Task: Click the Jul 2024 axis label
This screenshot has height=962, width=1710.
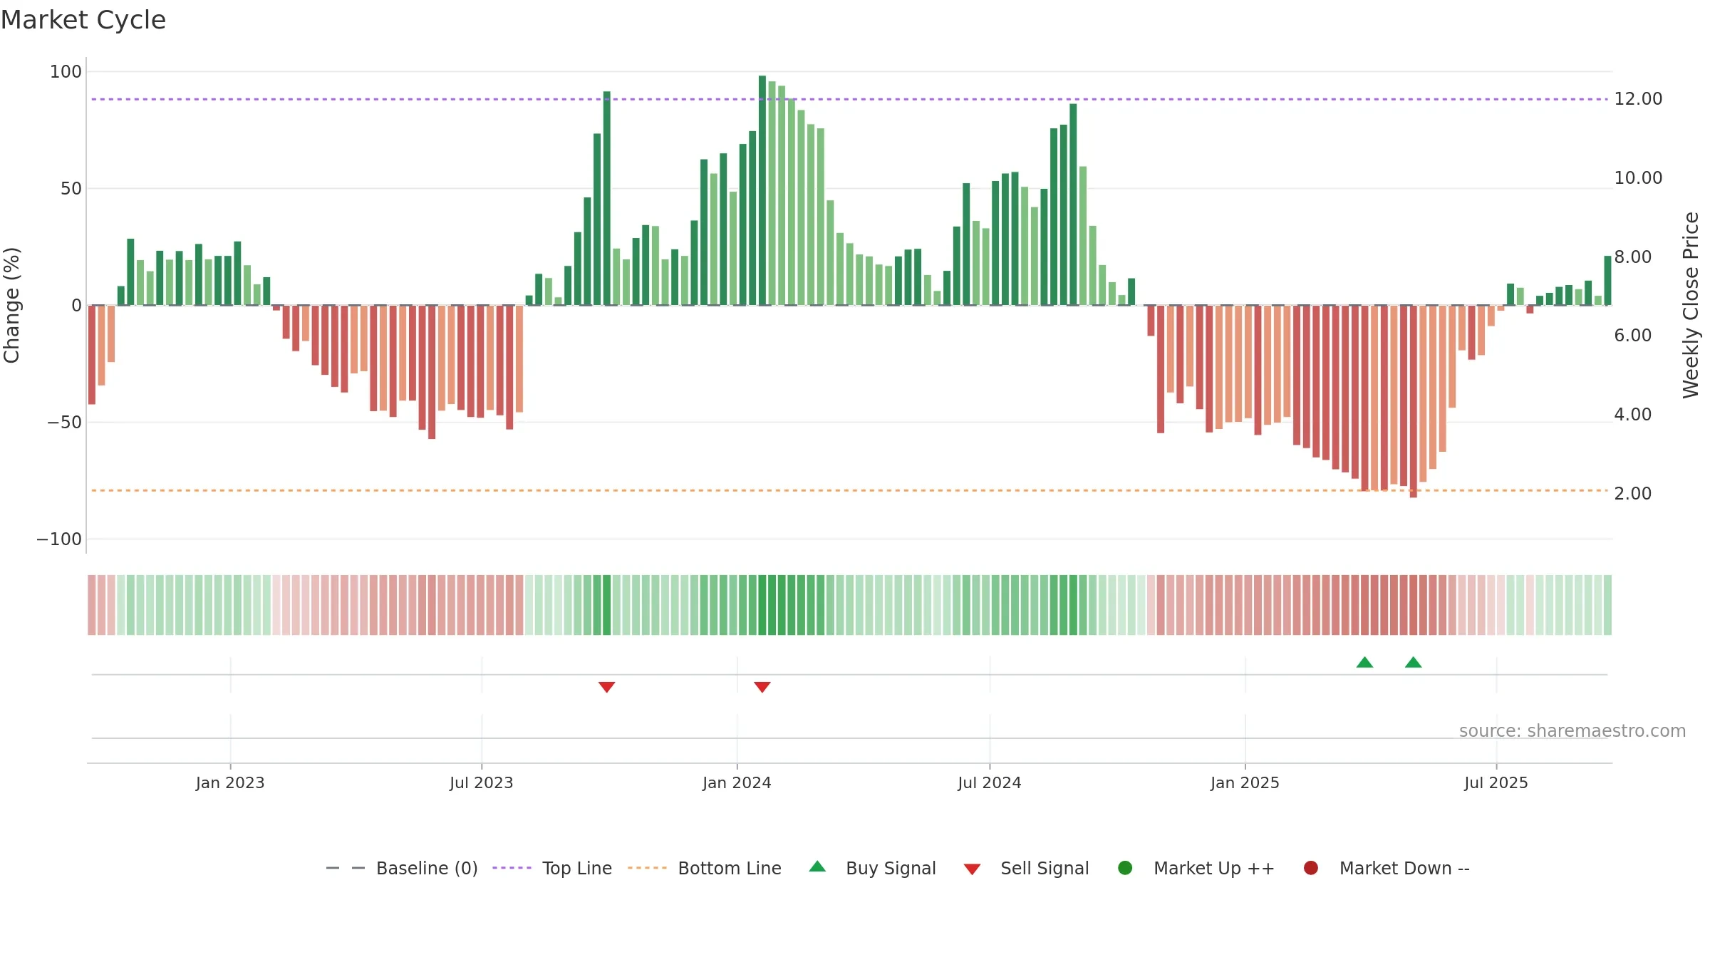Action: pyautogui.click(x=990, y=782)
